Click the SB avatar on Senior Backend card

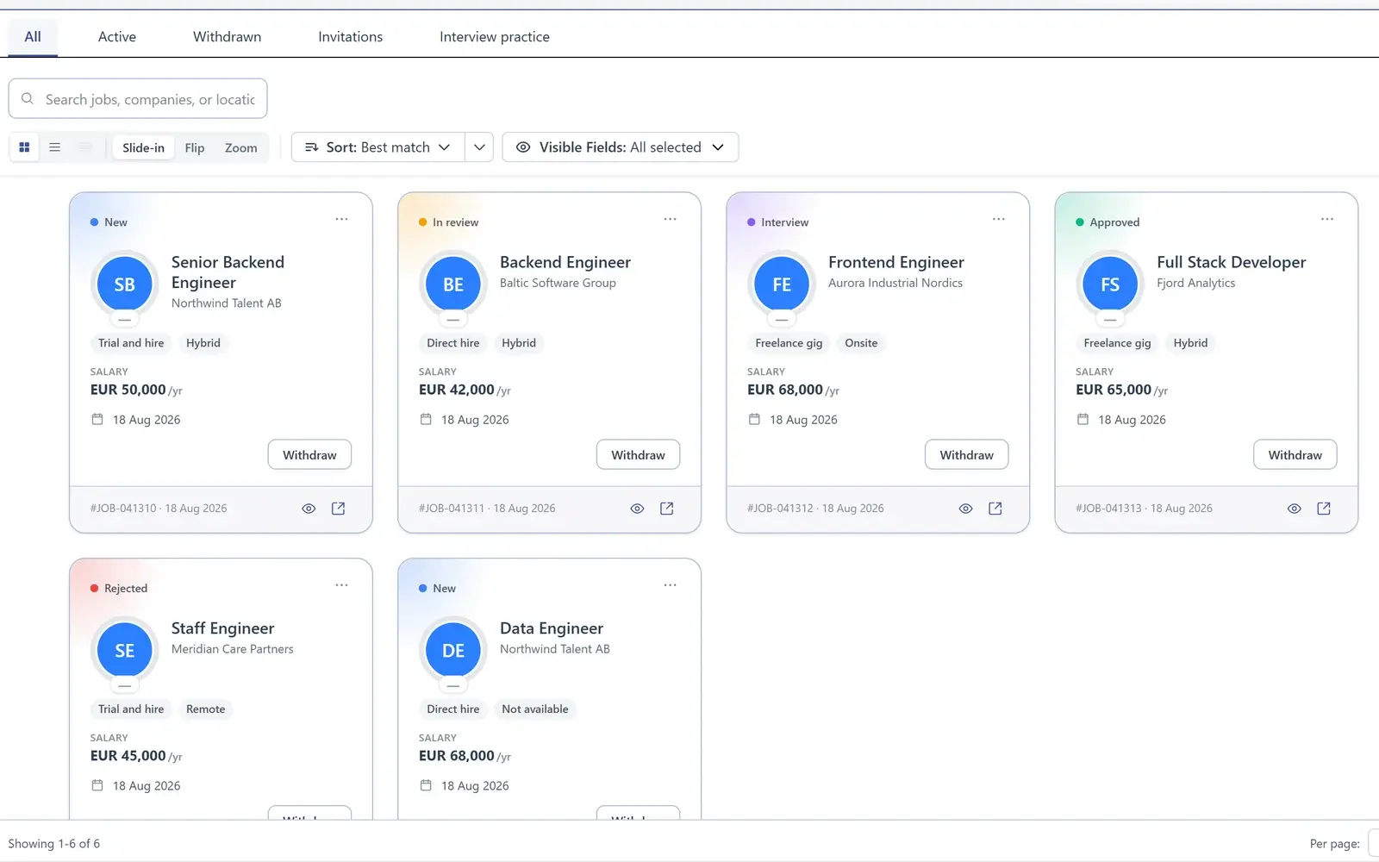[125, 284]
